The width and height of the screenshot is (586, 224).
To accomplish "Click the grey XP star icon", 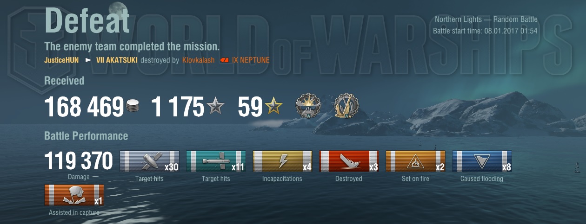I will click(x=215, y=107).
